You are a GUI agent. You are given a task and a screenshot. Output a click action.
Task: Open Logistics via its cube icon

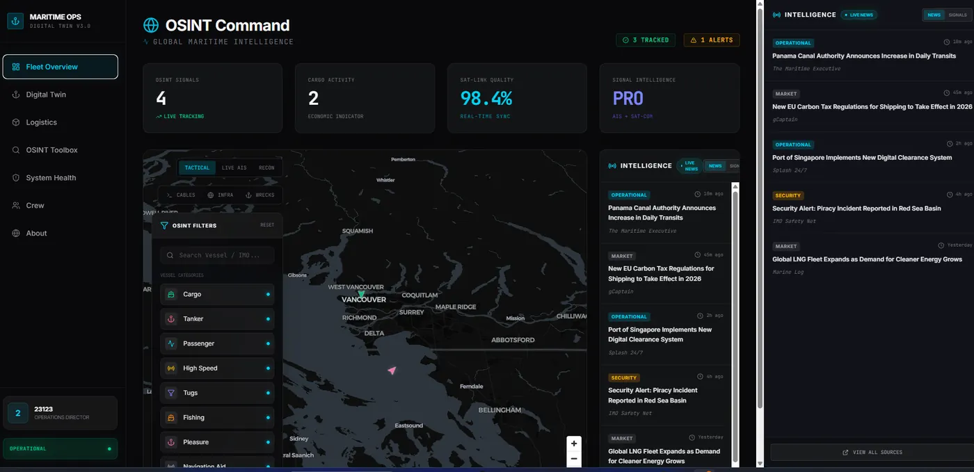click(x=16, y=122)
